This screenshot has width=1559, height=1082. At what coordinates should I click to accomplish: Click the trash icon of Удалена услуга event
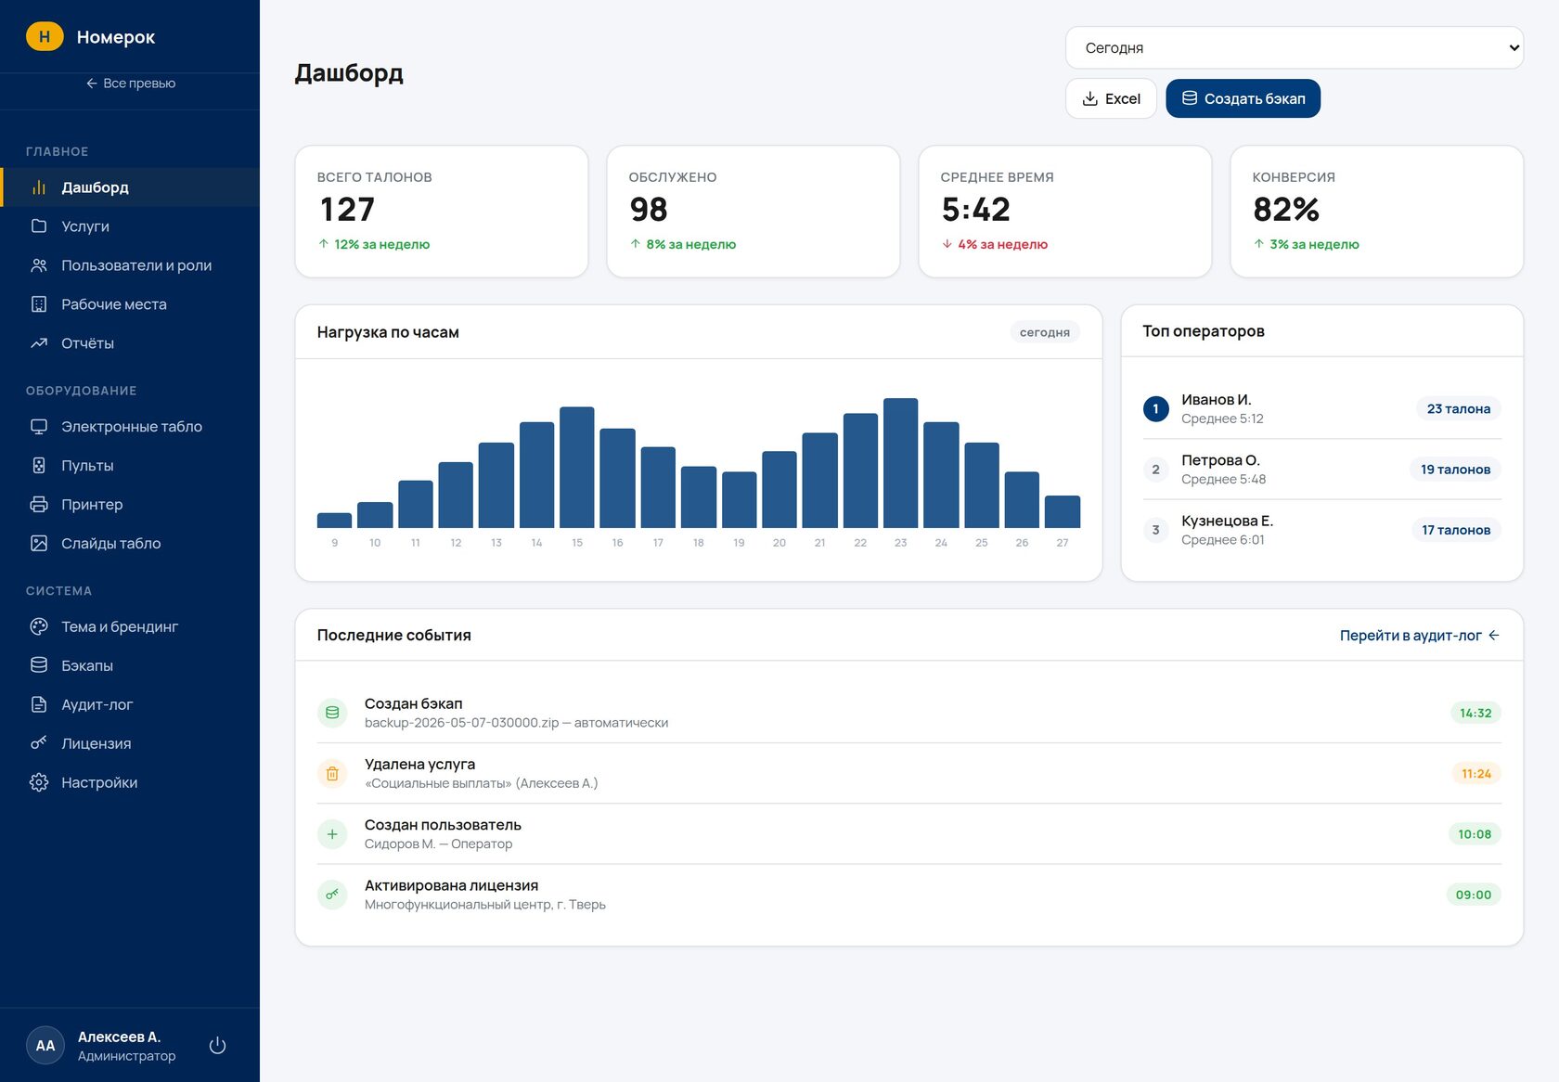tap(332, 774)
